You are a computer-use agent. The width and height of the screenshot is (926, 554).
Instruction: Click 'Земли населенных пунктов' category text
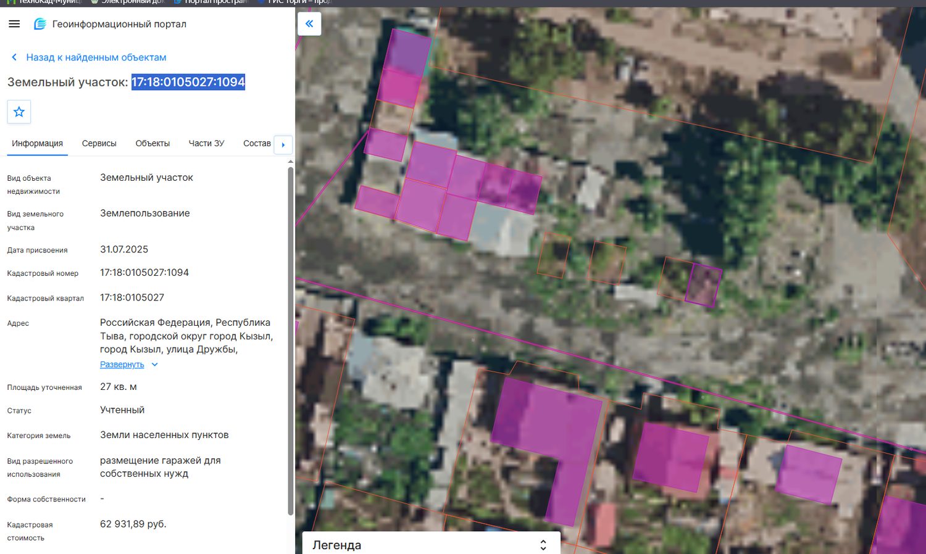tap(164, 435)
